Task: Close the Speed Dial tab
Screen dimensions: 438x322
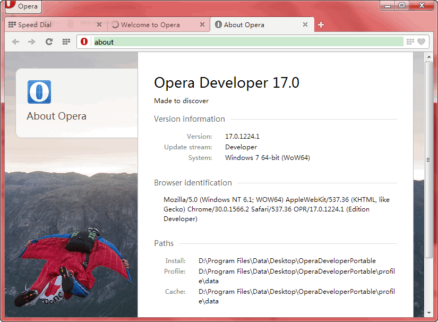Action: pyautogui.click(x=99, y=24)
